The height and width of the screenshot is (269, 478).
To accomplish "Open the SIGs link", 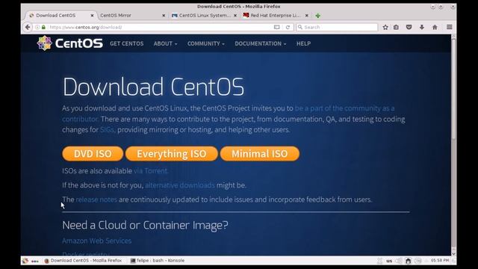I will pyautogui.click(x=107, y=129).
